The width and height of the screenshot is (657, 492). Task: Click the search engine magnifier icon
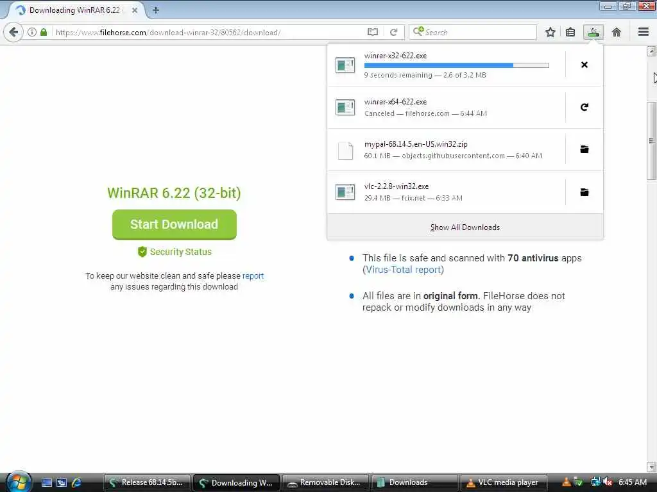click(418, 31)
